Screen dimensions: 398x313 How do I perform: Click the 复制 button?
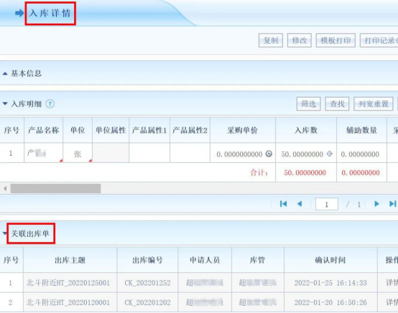pyautogui.click(x=271, y=40)
